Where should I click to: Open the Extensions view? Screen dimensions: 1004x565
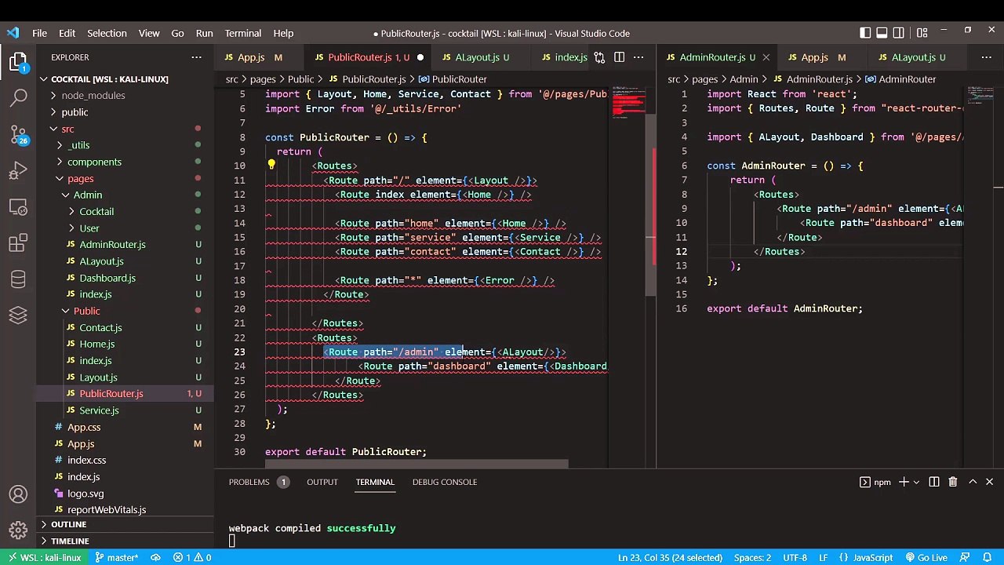point(19,242)
